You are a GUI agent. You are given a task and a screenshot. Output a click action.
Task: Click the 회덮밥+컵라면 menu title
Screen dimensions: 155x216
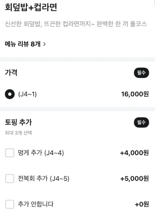tap(31, 7)
